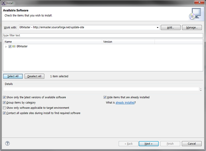206x151 pixels.
Task: Click 'Check the items that you wish to install.' text
Action: 28,15
